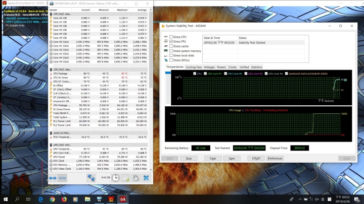Stop the AIDA64 stability test
Image resolution: width=364 pixels, height=204 pixels.
coord(189,159)
